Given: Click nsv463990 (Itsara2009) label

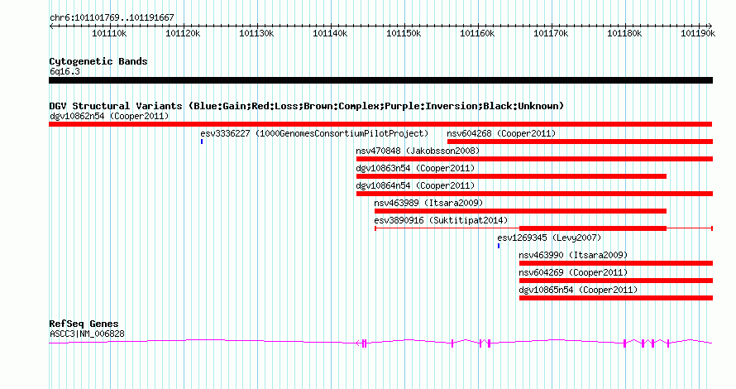Looking at the screenshot, I should tap(573, 255).
